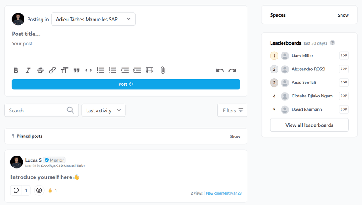This screenshot has width=362, height=205.
Task: Click View all leaderboards button
Action: pyautogui.click(x=309, y=125)
